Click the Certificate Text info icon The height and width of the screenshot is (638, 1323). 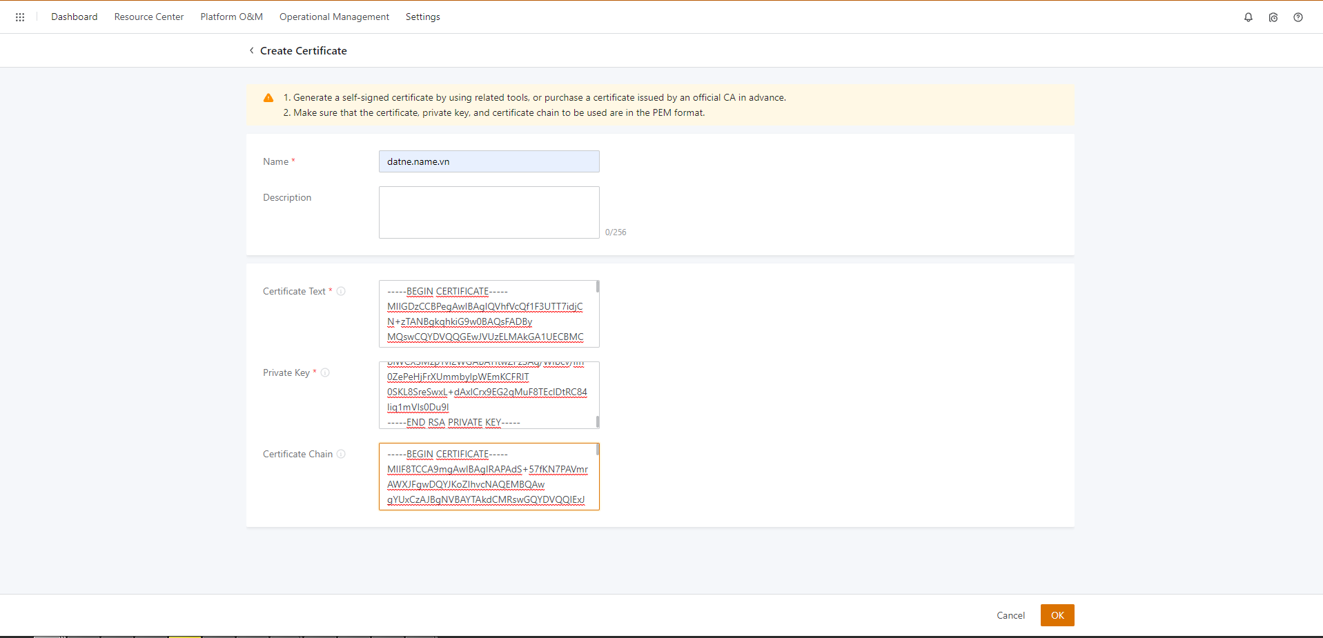point(341,291)
